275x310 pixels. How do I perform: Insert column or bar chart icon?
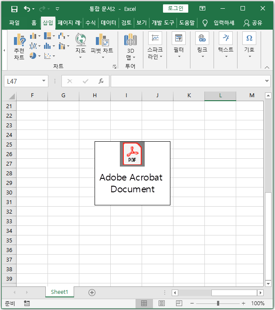click(x=33, y=36)
